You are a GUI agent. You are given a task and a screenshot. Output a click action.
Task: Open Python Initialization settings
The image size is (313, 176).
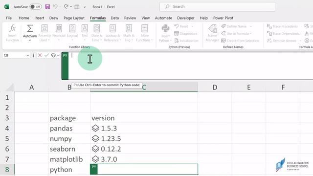[x=186, y=41]
